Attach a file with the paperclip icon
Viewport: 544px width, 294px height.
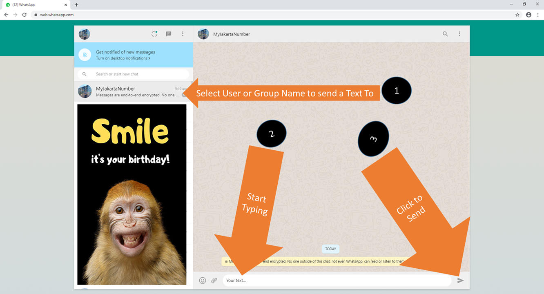pyautogui.click(x=214, y=281)
